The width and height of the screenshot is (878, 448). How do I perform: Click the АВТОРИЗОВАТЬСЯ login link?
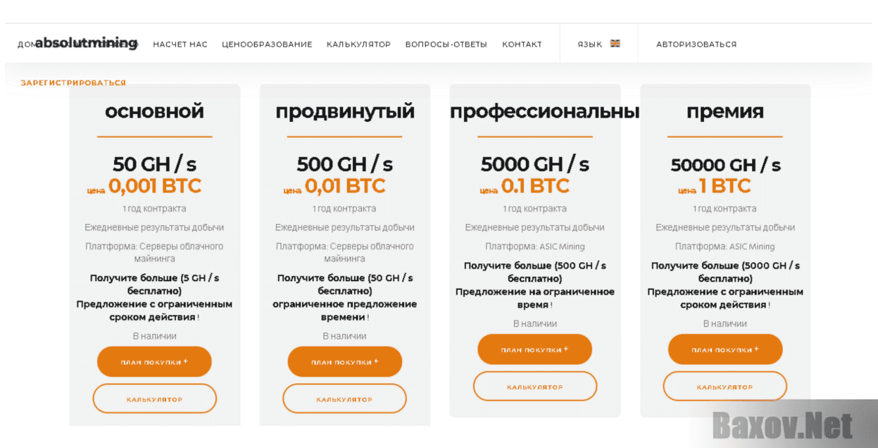click(696, 44)
